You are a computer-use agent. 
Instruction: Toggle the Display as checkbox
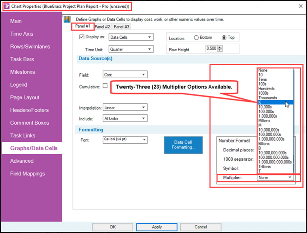(82, 37)
